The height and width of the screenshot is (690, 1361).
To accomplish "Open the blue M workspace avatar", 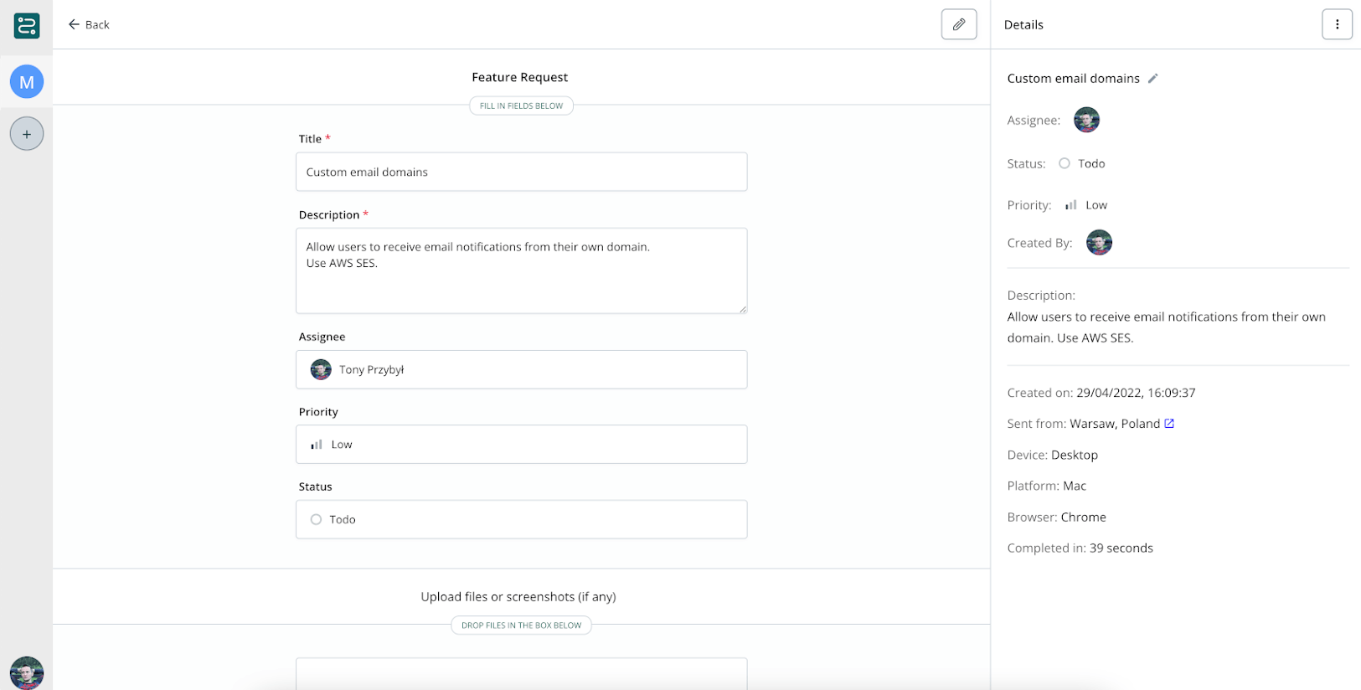I will 27,82.
